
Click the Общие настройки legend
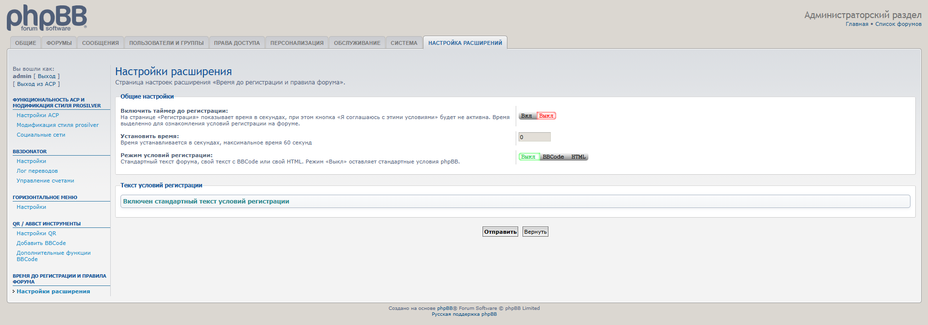point(147,97)
